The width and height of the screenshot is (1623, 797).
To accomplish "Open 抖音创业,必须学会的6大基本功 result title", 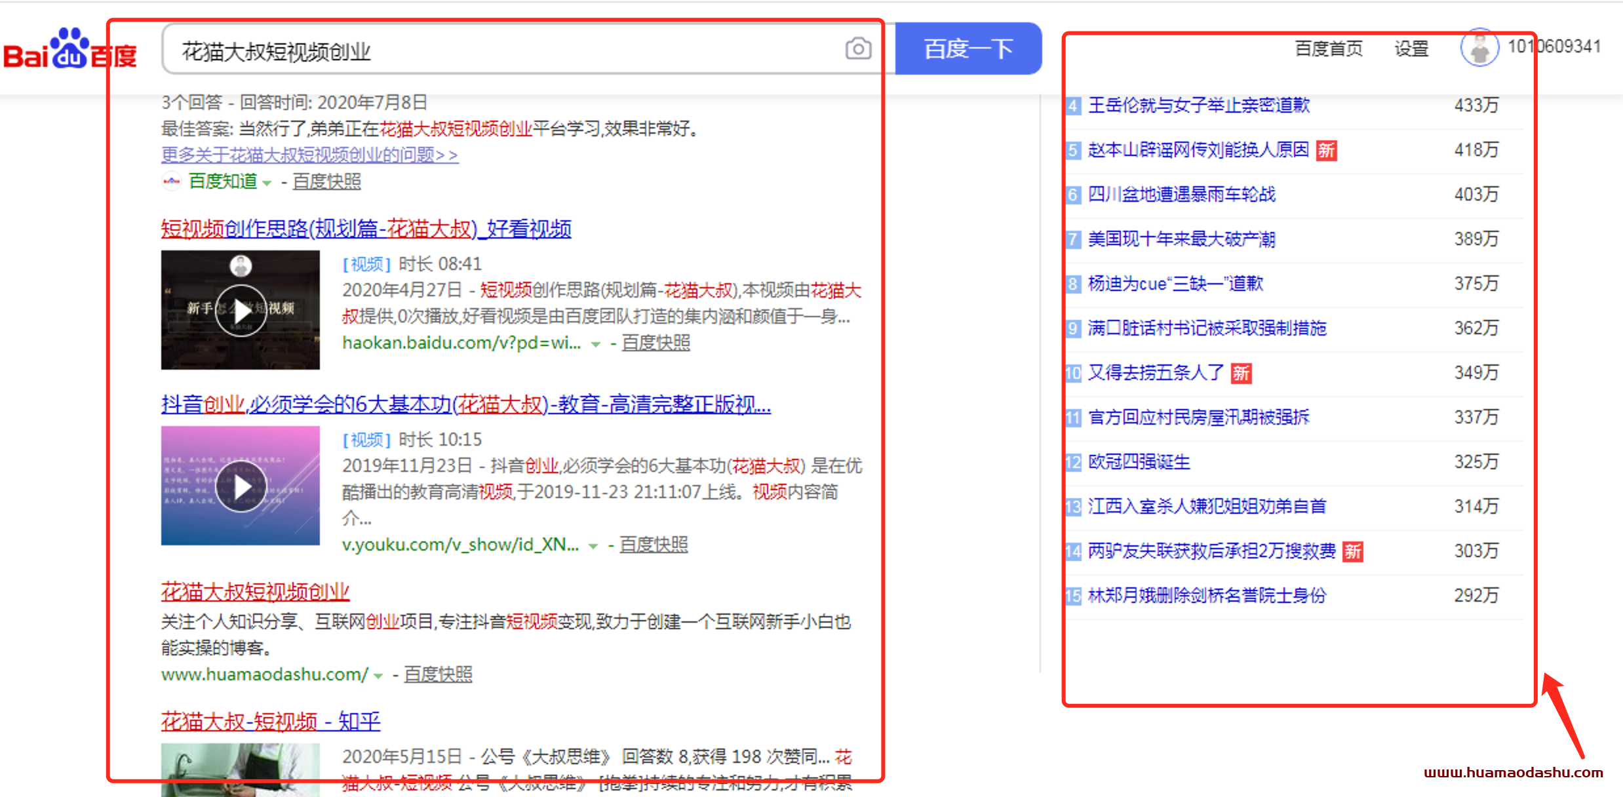I will (466, 404).
